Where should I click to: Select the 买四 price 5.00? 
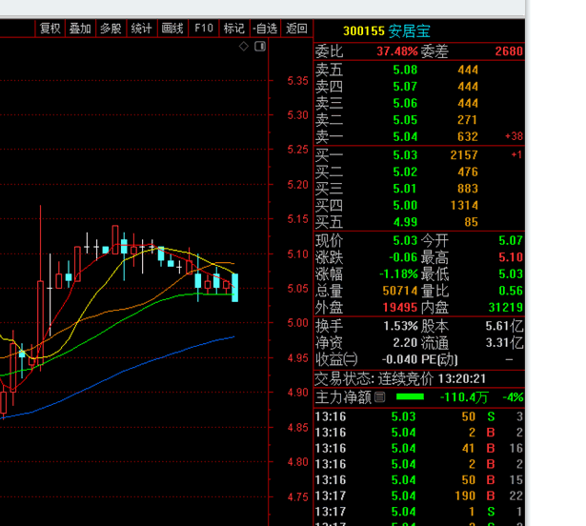(405, 206)
